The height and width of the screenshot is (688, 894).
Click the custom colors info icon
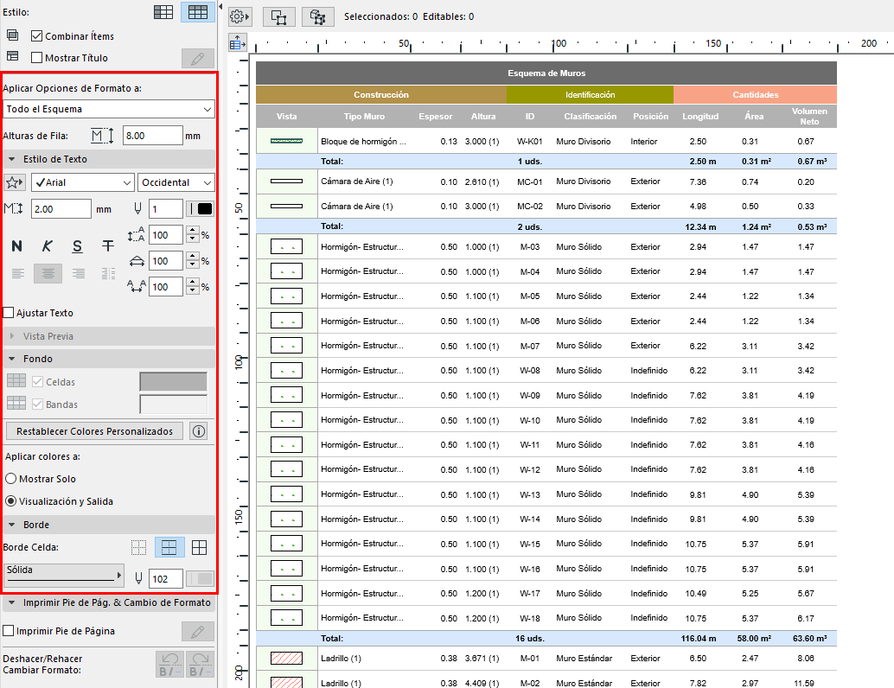pos(199,431)
